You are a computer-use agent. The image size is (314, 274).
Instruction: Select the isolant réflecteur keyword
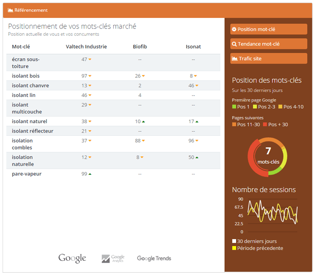(x=33, y=131)
